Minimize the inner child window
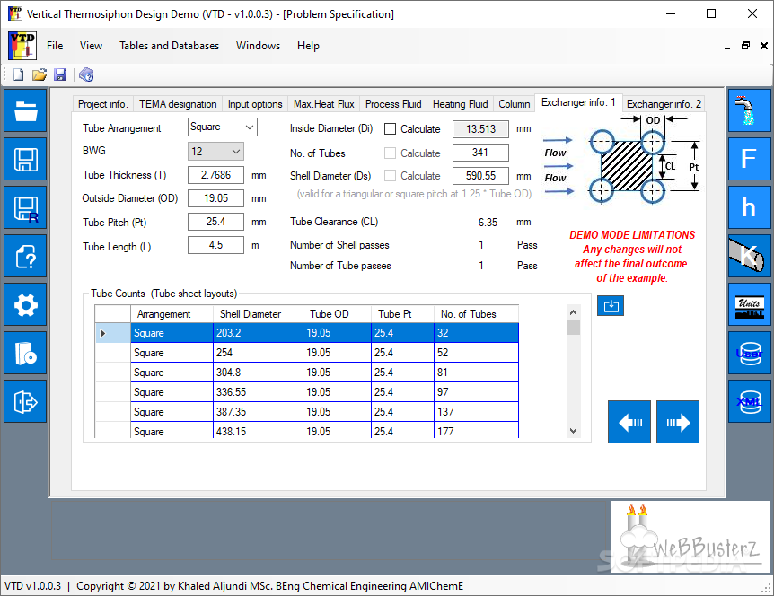The image size is (774, 596). (727, 47)
